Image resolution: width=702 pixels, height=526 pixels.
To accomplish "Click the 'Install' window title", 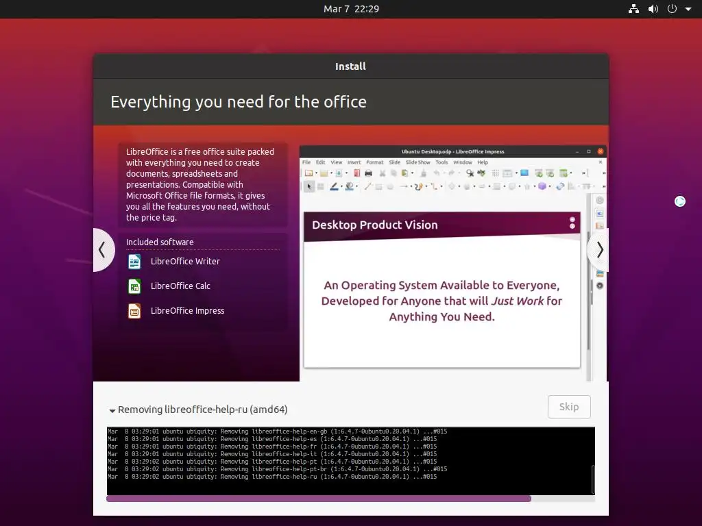I will coord(350,66).
